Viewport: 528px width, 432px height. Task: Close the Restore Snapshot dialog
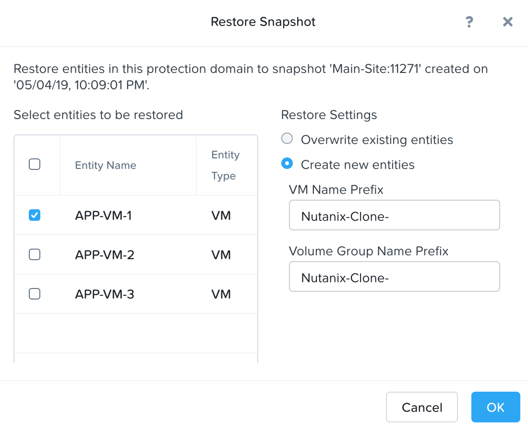click(x=507, y=22)
